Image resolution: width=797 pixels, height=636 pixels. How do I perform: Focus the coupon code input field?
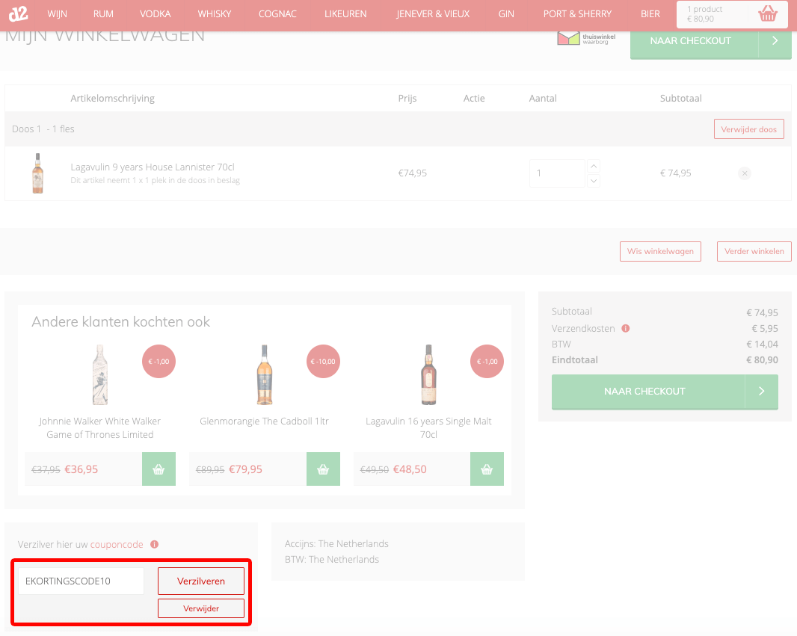tap(81, 581)
